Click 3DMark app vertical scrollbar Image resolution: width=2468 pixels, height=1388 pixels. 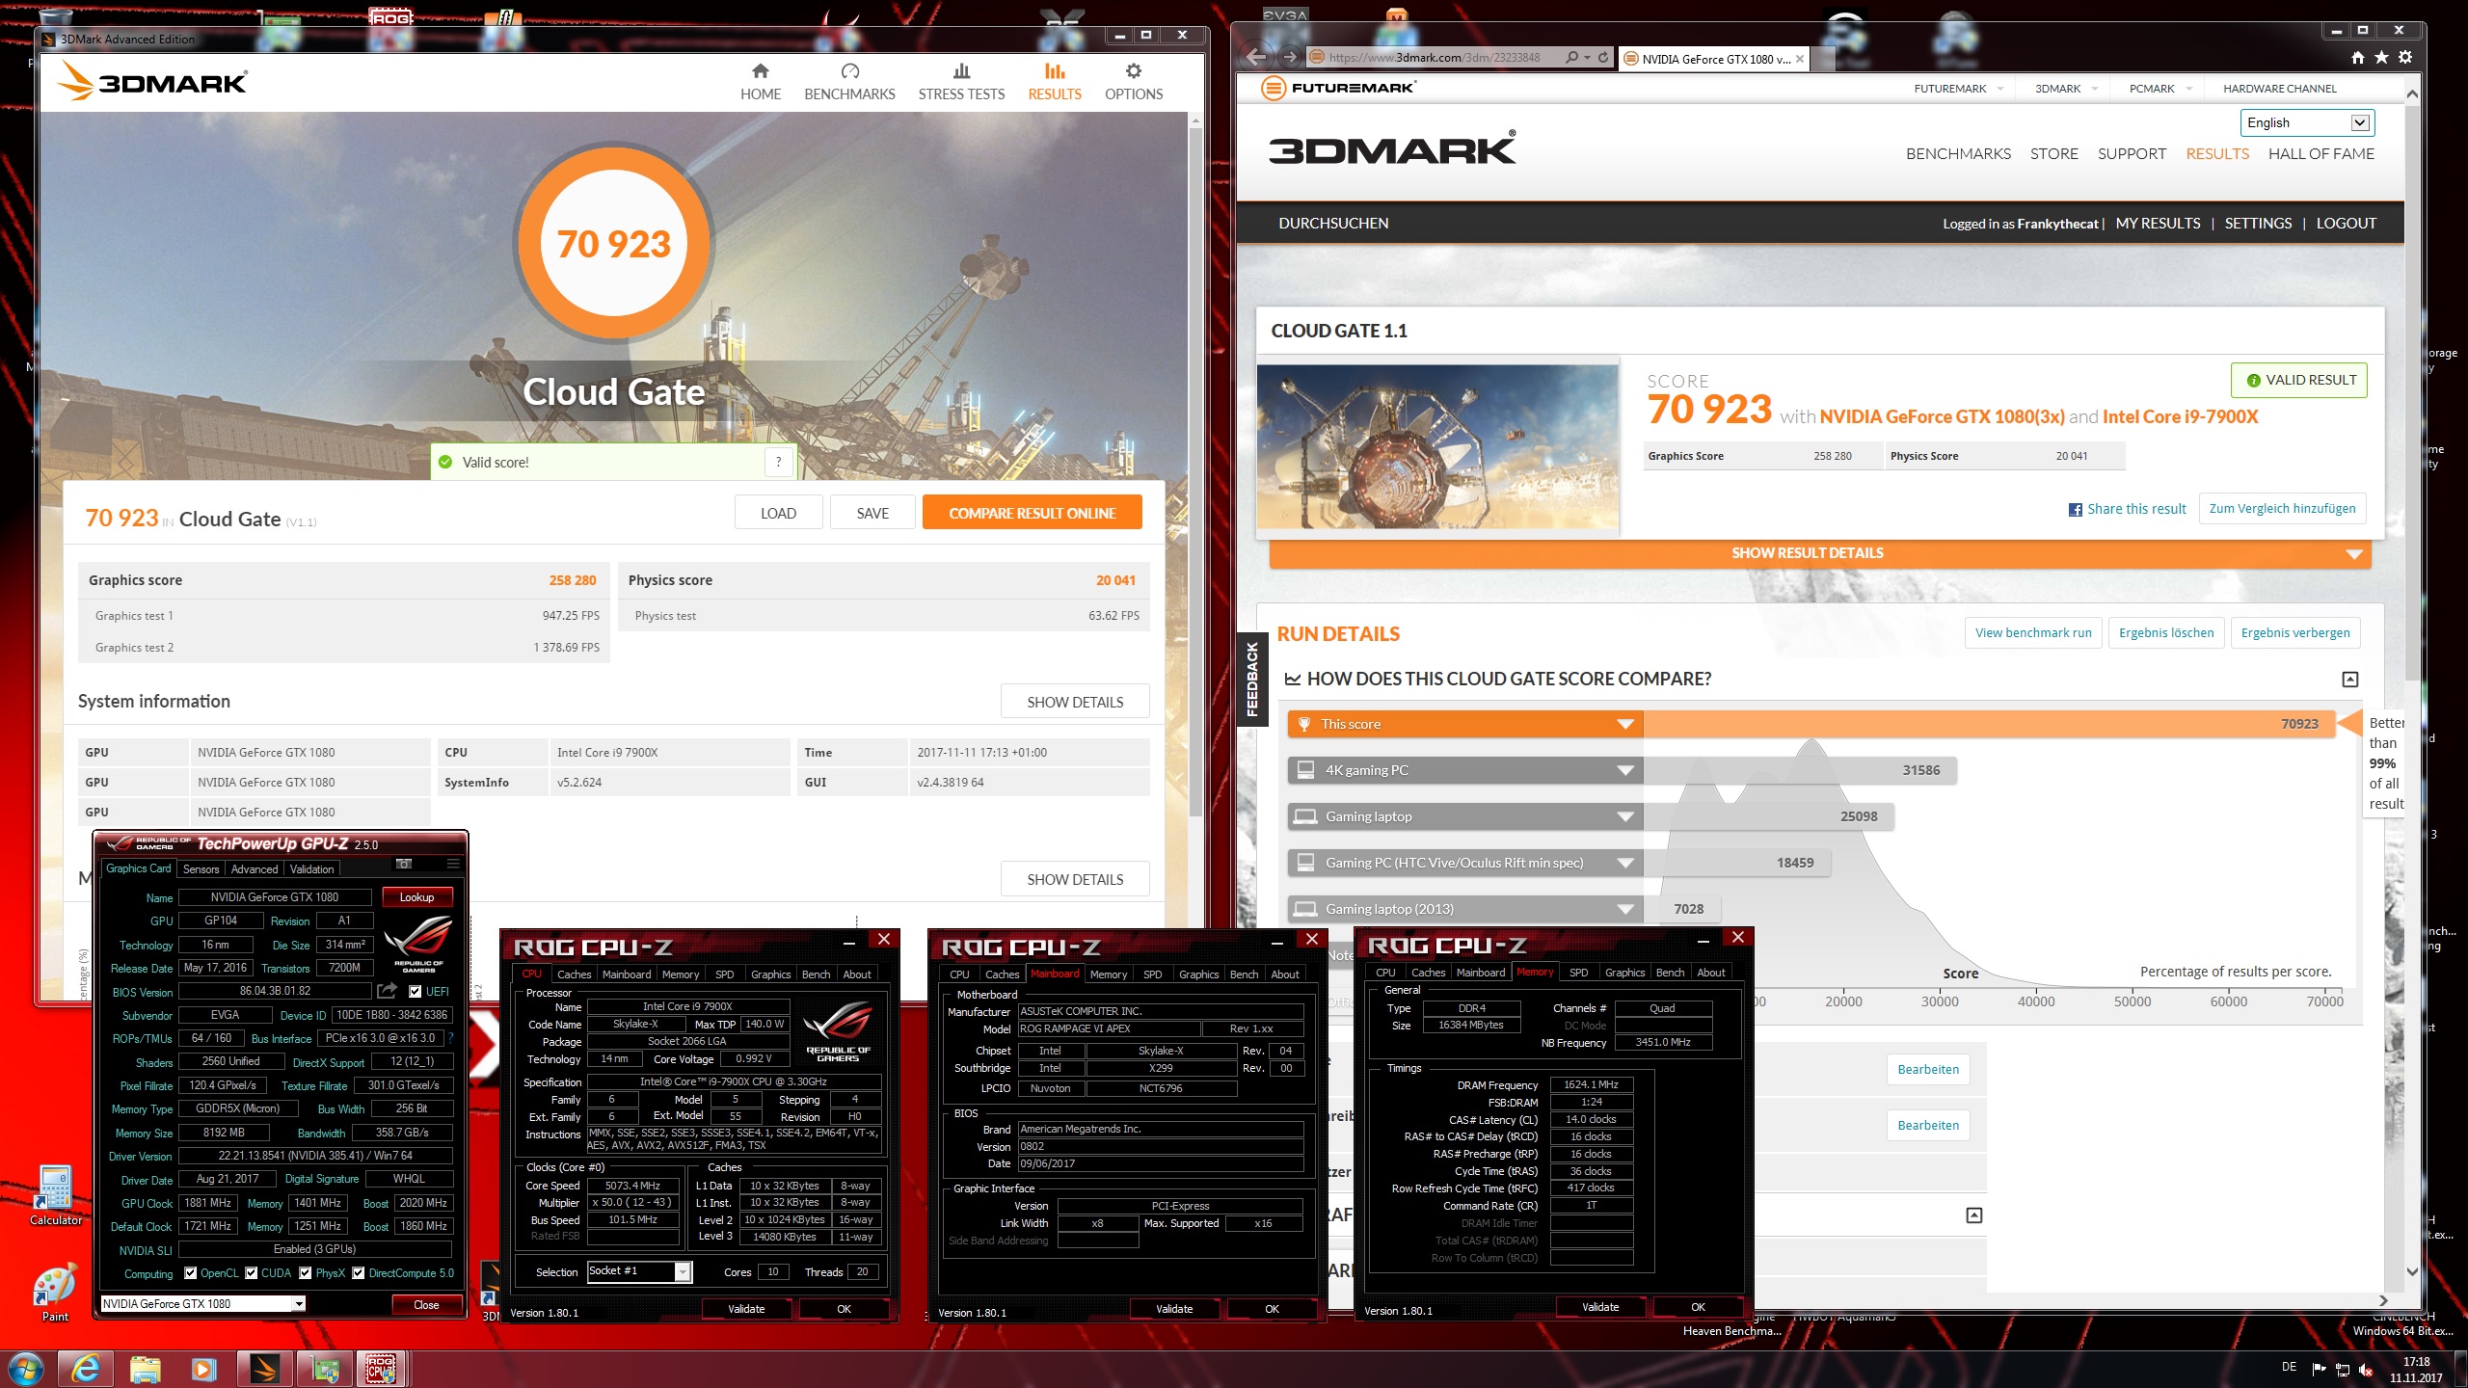(x=1195, y=472)
